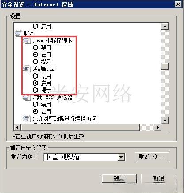This screenshot has height=193, width=184.
Task: Click the 允许对剪贴板进行编程访问 script icon
Action: point(27,118)
